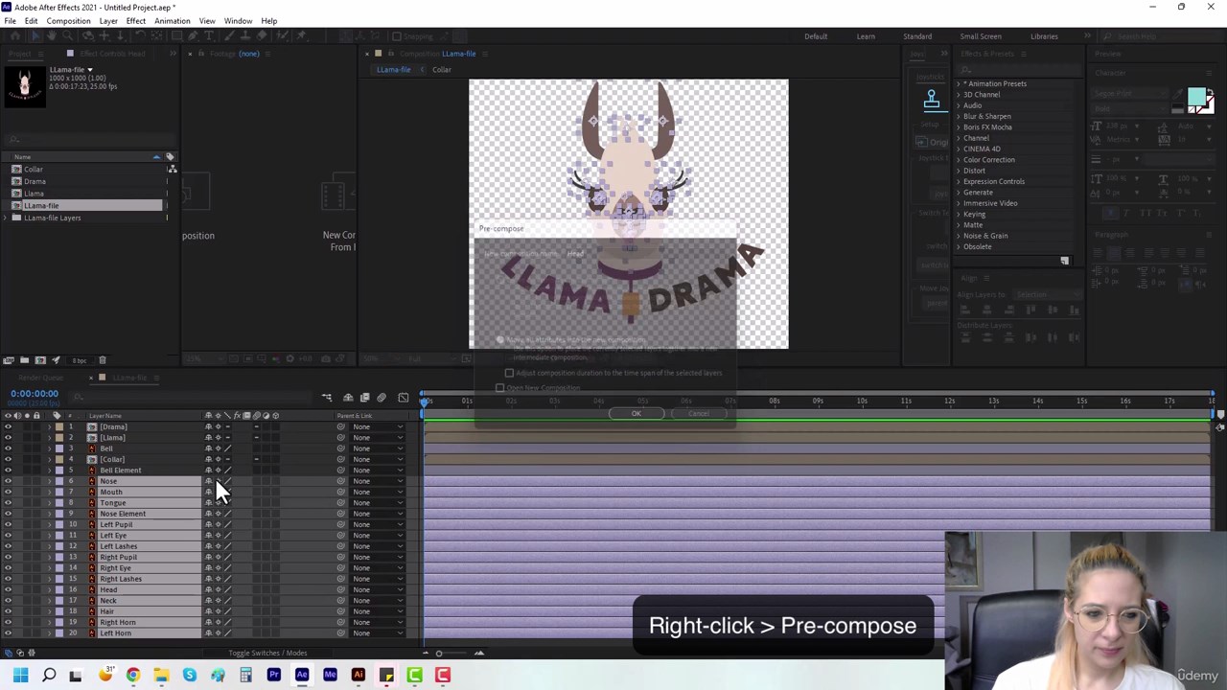Click the Collar breadcrumb tab in the composition viewer
Image resolution: width=1227 pixels, height=690 pixels.
(442, 70)
